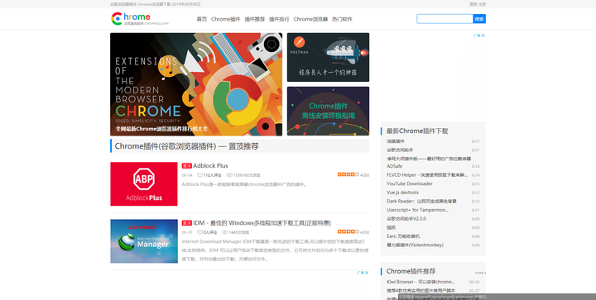Open 'Ears: 万能收音机' in the sidebar
596x300 pixels.
[403, 236]
